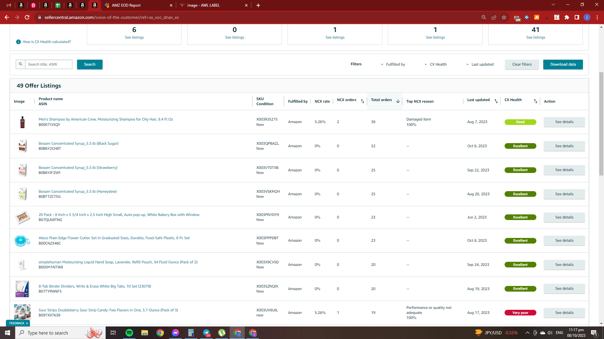The image size is (604, 339).
Task: See listings under the count 6
Action: [134, 37]
